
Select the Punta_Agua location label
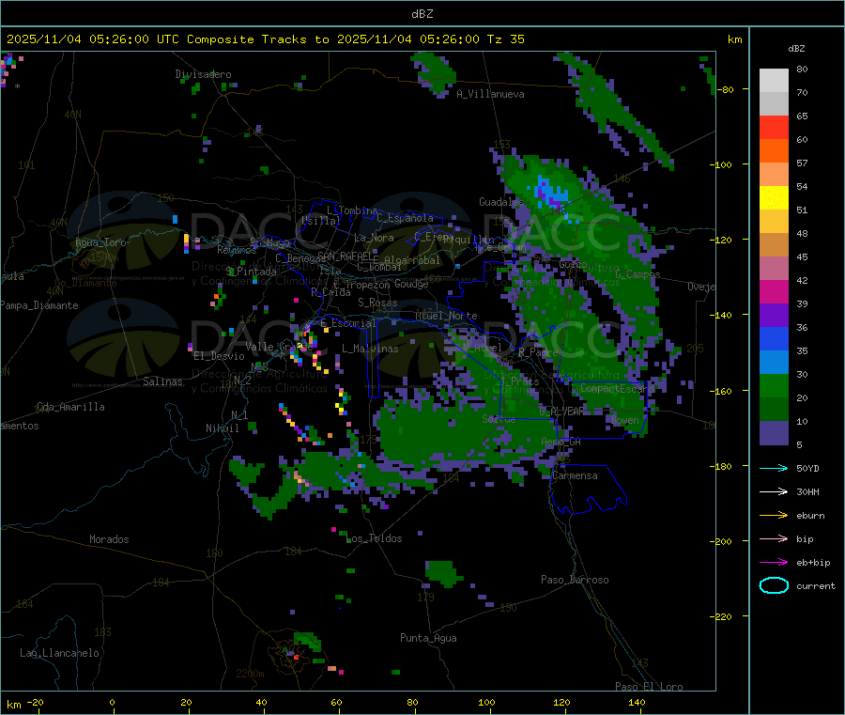[x=428, y=638]
